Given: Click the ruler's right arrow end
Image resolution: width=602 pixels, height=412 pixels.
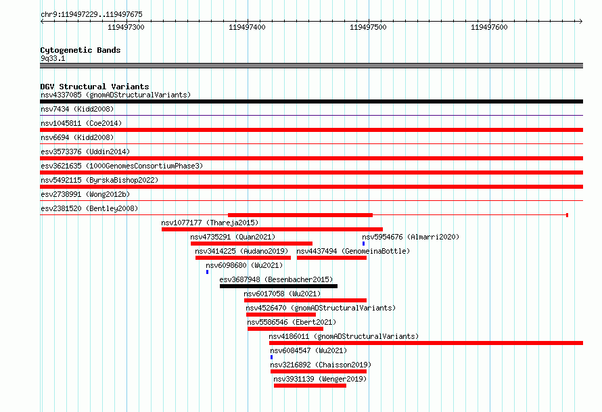Looking at the screenshot, I should tap(581, 21).
